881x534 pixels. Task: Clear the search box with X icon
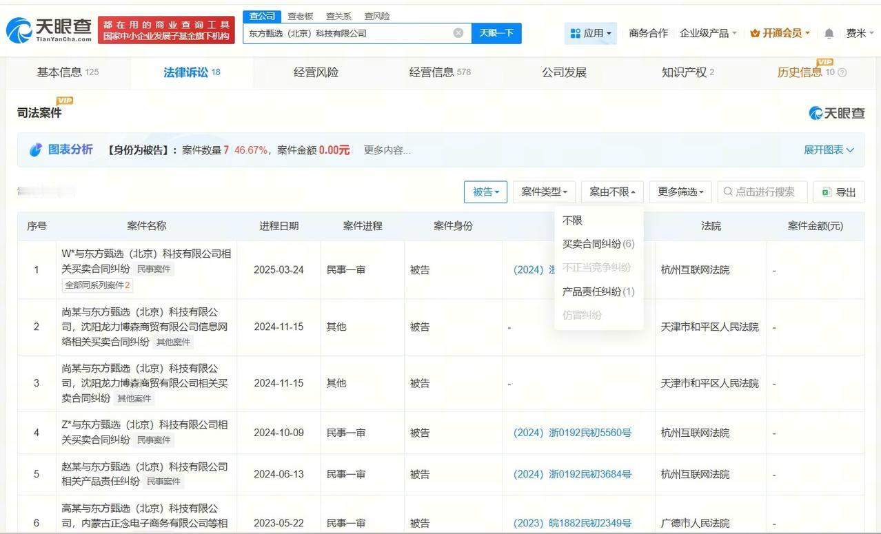coord(458,33)
